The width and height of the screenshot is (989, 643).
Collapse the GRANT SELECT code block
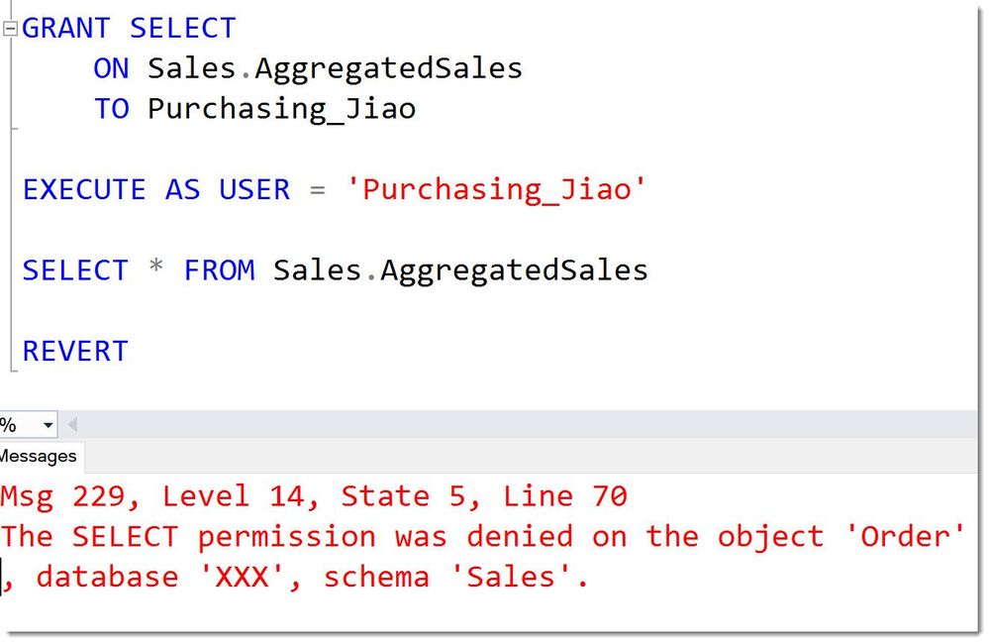[10, 28]
